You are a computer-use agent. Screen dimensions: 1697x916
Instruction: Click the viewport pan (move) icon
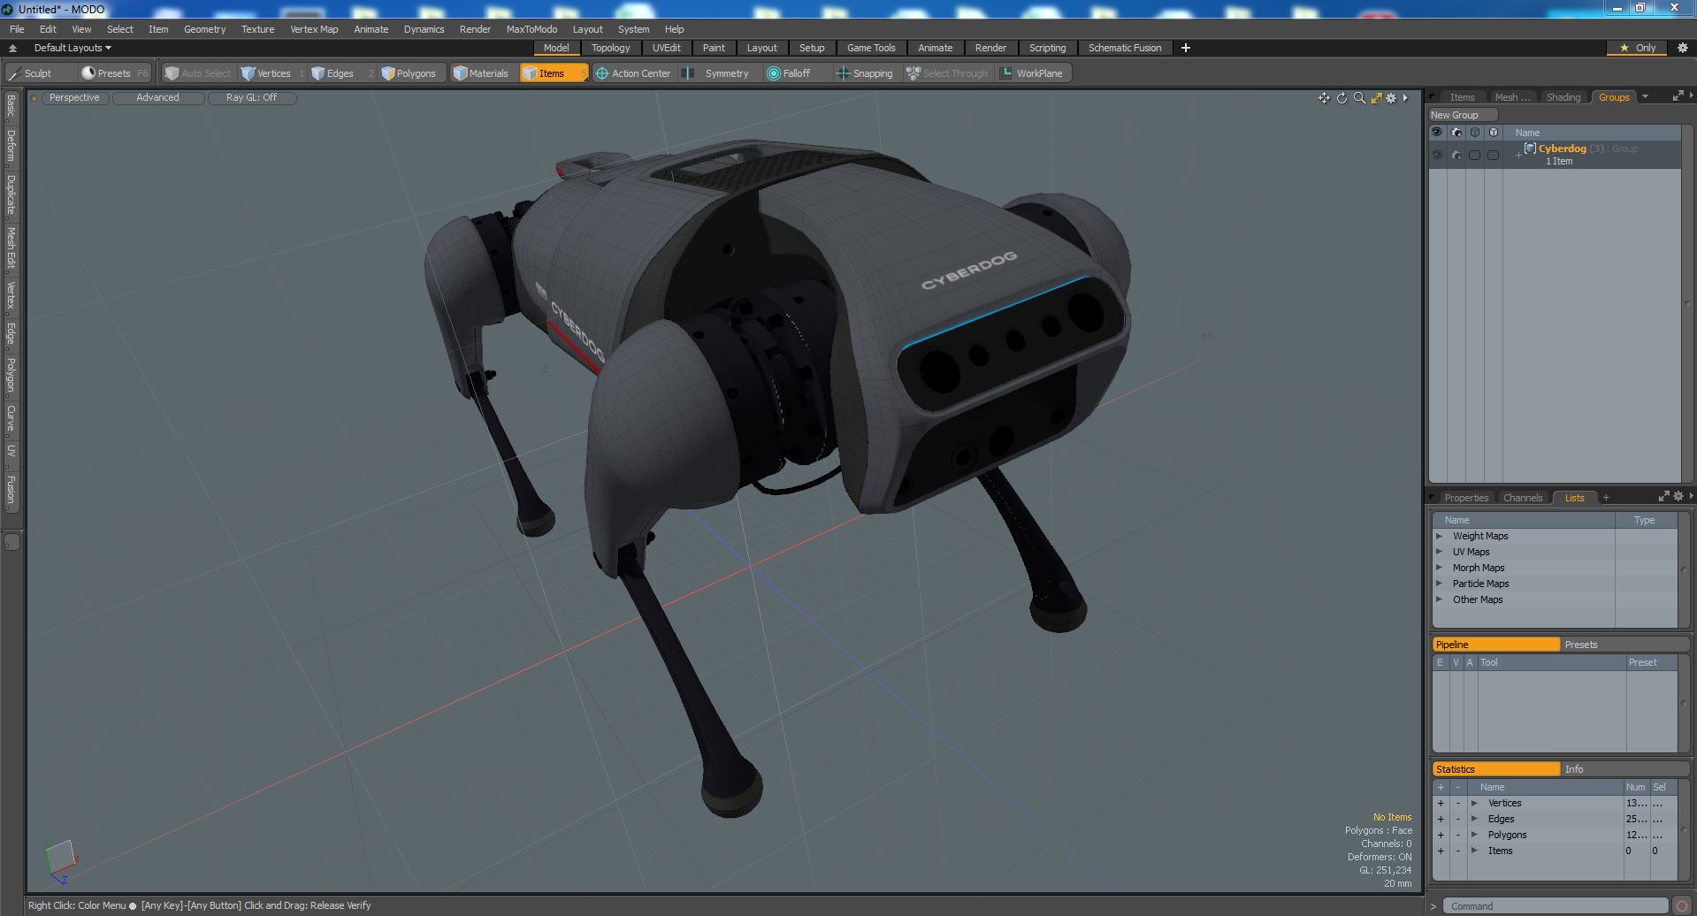[1324, 98]
